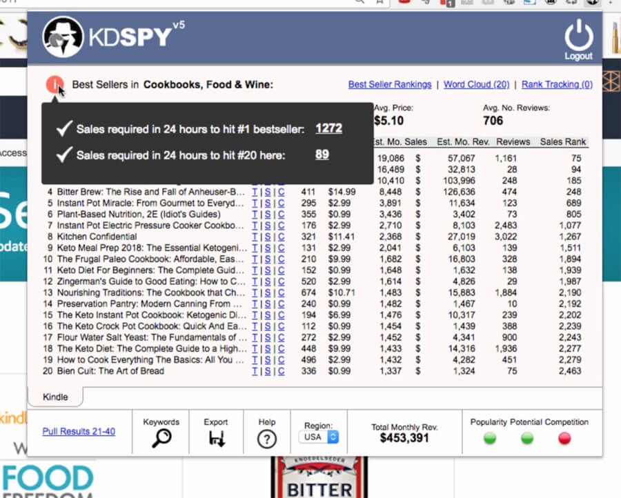The height and width of the screenshot is (498, 621).
Task: Select title Nourishing Traditions
Action: 151,292
